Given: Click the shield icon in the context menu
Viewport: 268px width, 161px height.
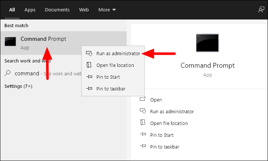Looking at the screenshot, I should (x=89, y=53).
